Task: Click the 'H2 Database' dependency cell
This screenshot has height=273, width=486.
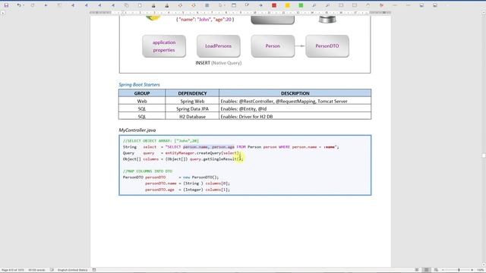Action: click(192, 117)
